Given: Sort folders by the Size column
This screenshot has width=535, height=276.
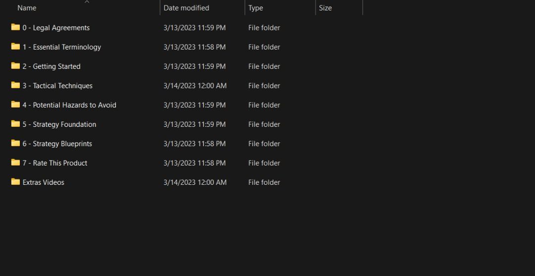Looking at the screenshot, I should click(325, 8).
